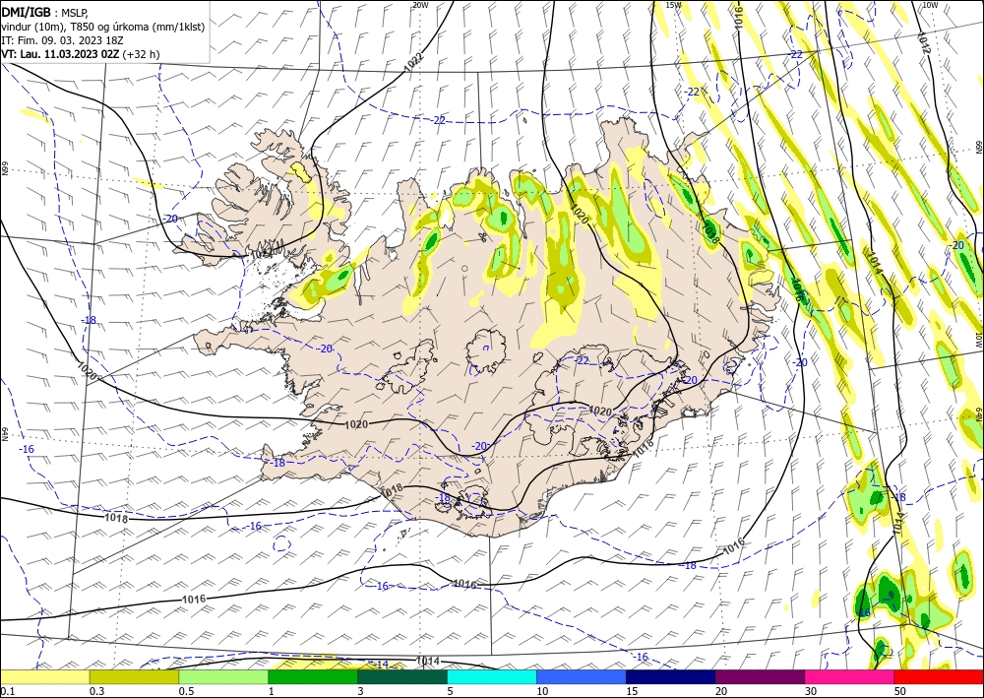
Task: Click the "0.1" legend value
Action: tap(7, 691)
